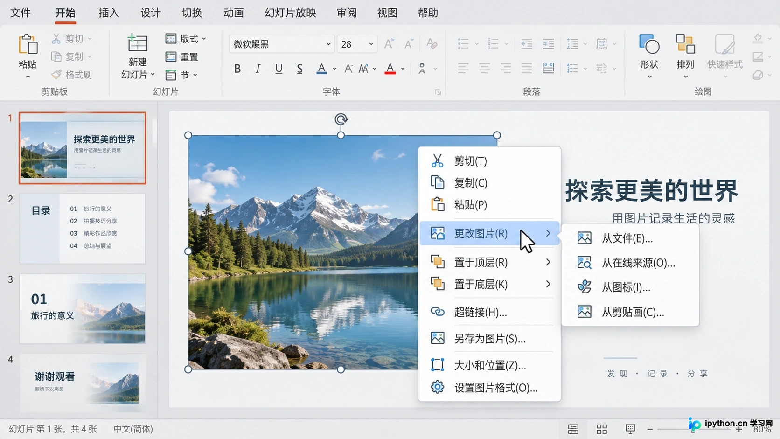Screen dimensions: 780x439
Task: Click the center align paragraph icon
Action: pyautogui.click(x=484, y=69)
